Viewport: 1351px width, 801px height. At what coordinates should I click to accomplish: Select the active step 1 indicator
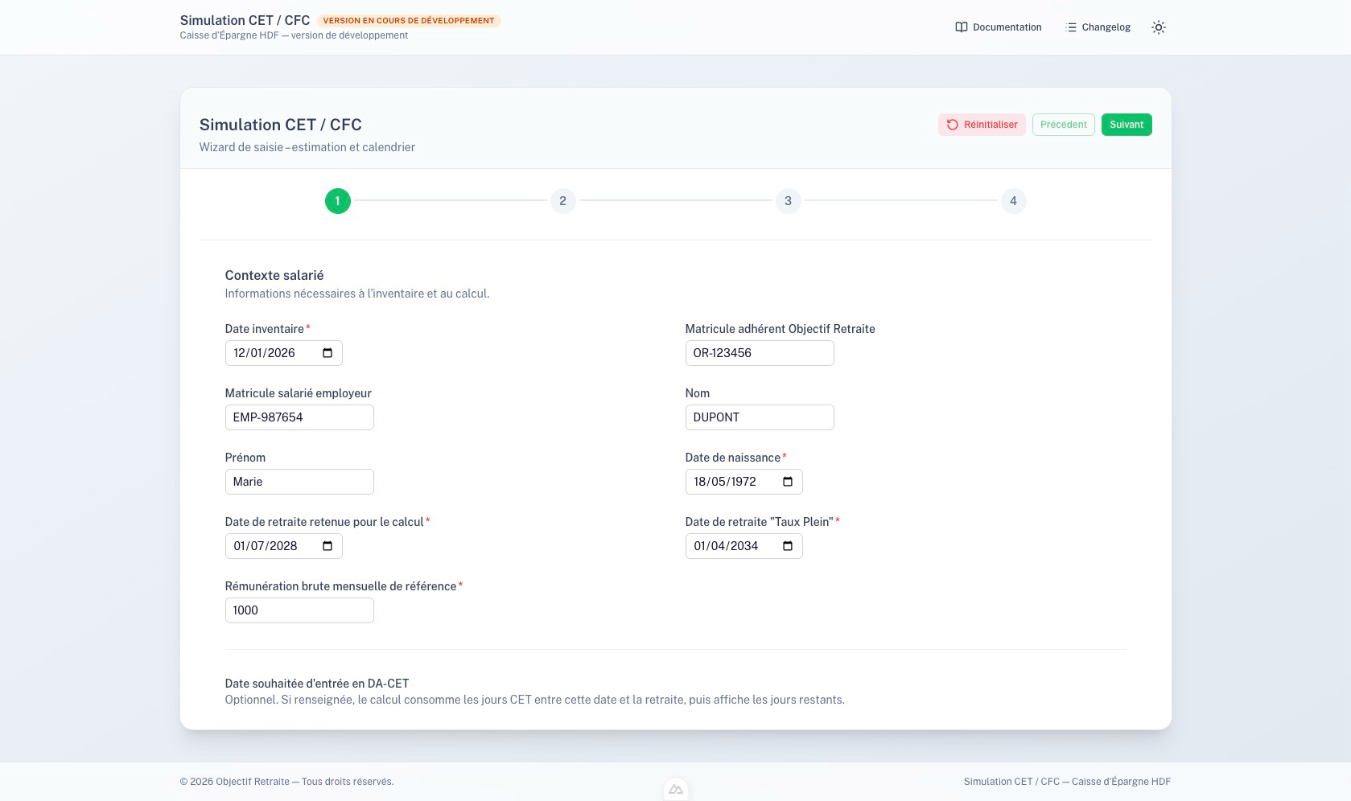coord(338,201)
